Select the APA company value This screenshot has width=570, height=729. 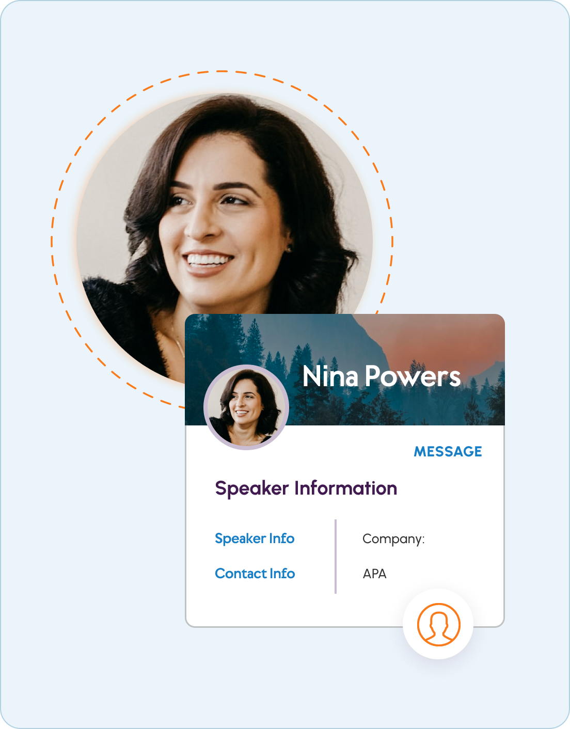375,574
